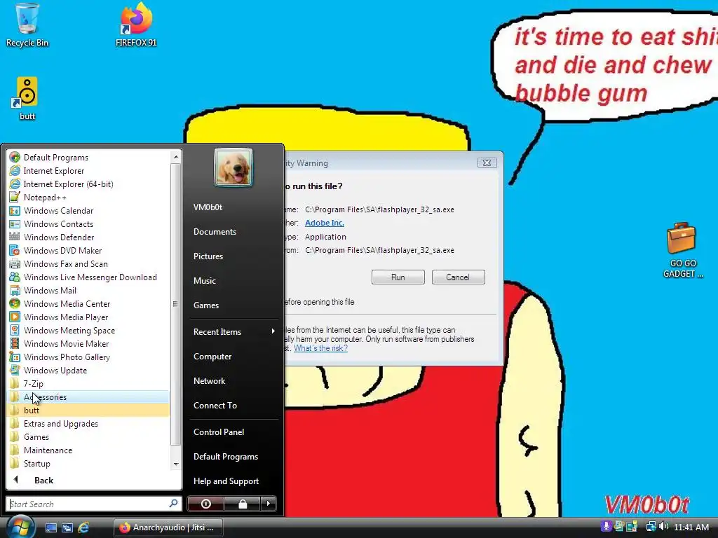This screenshot has height=538, width=718.
Task: Click Cancel in the Security Warning dialog
Action: 458,277
